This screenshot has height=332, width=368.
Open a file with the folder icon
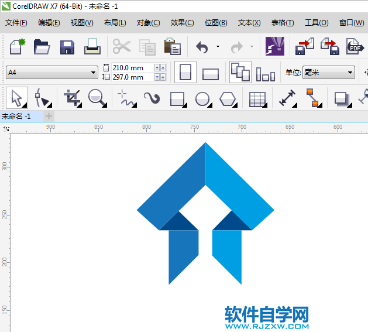coord(42,47)
